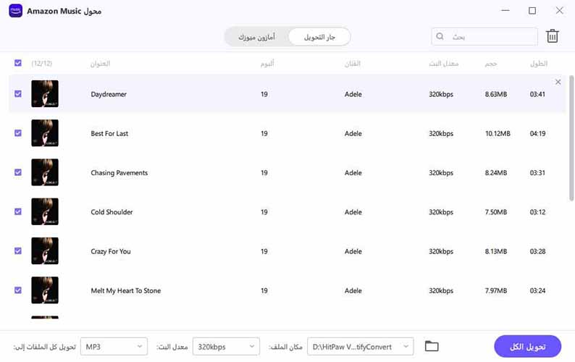Click Adele artist in Chasing Pavements row

point(353,173)
